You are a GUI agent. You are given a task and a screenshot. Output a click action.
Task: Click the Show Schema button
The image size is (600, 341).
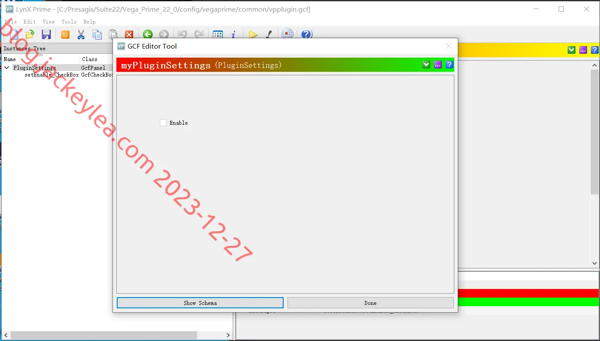pos(200,303)
